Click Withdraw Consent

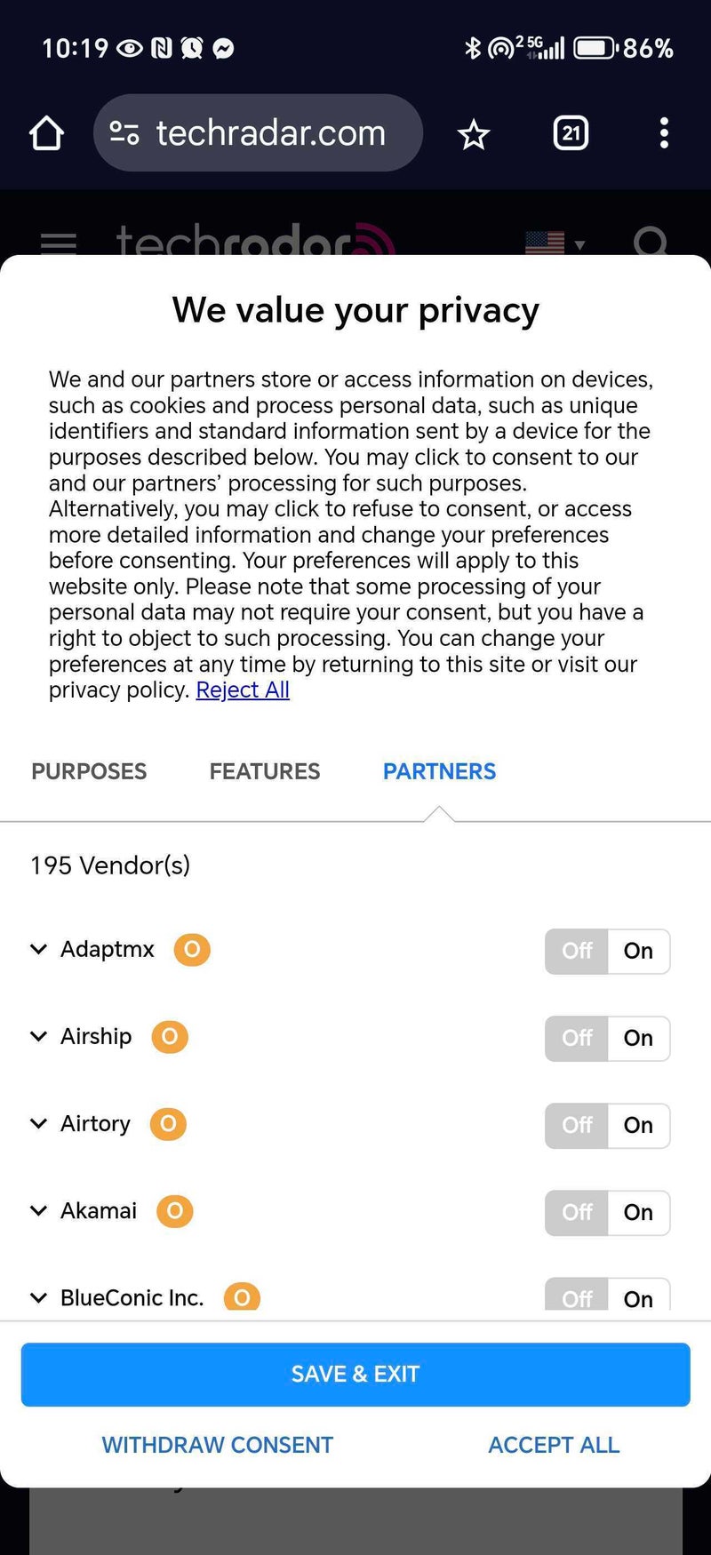[218, 1445]
